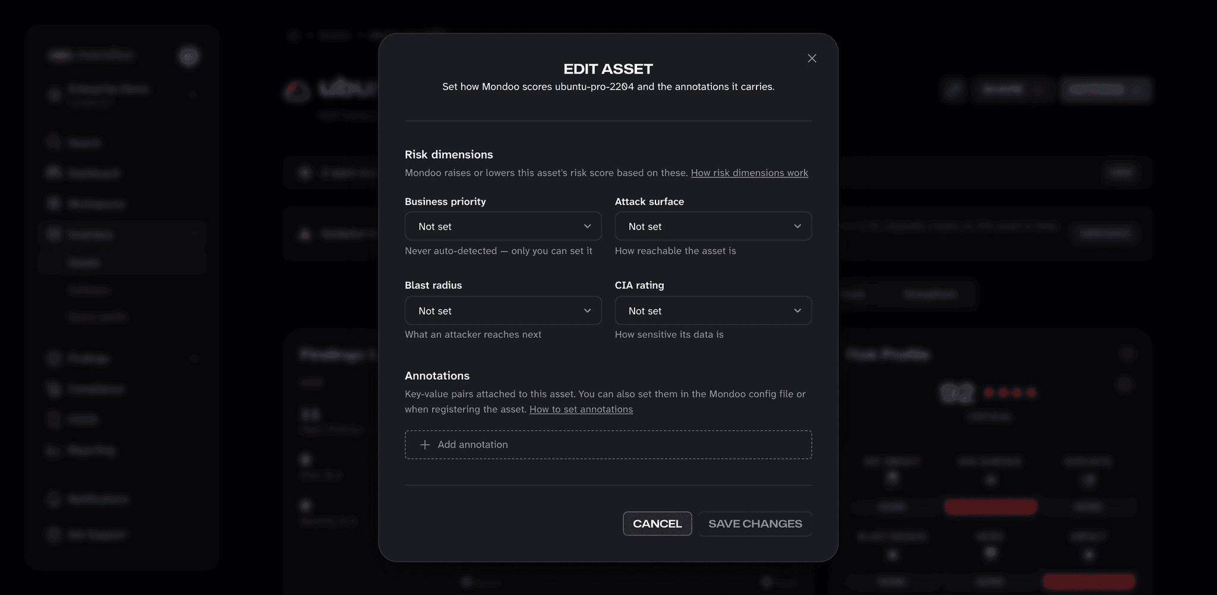Image resolution: width=1217 pixels, height=595 pixels.
Task: Click Add annotation box
Action: 608,445
